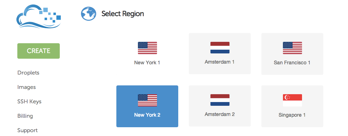Image resolution: width=348 pixels, height=136 pixels.
Task: Open Images in the sidebar
Action: tap(27, 87)
